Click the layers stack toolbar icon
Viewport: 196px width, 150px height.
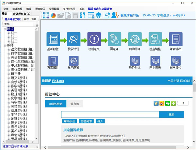pos(99,15)
